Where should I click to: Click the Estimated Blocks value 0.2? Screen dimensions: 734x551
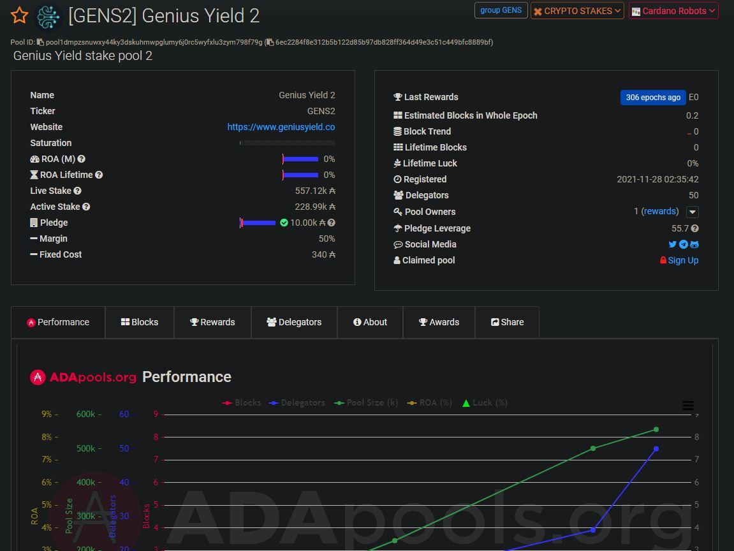(x=693, y=115)
